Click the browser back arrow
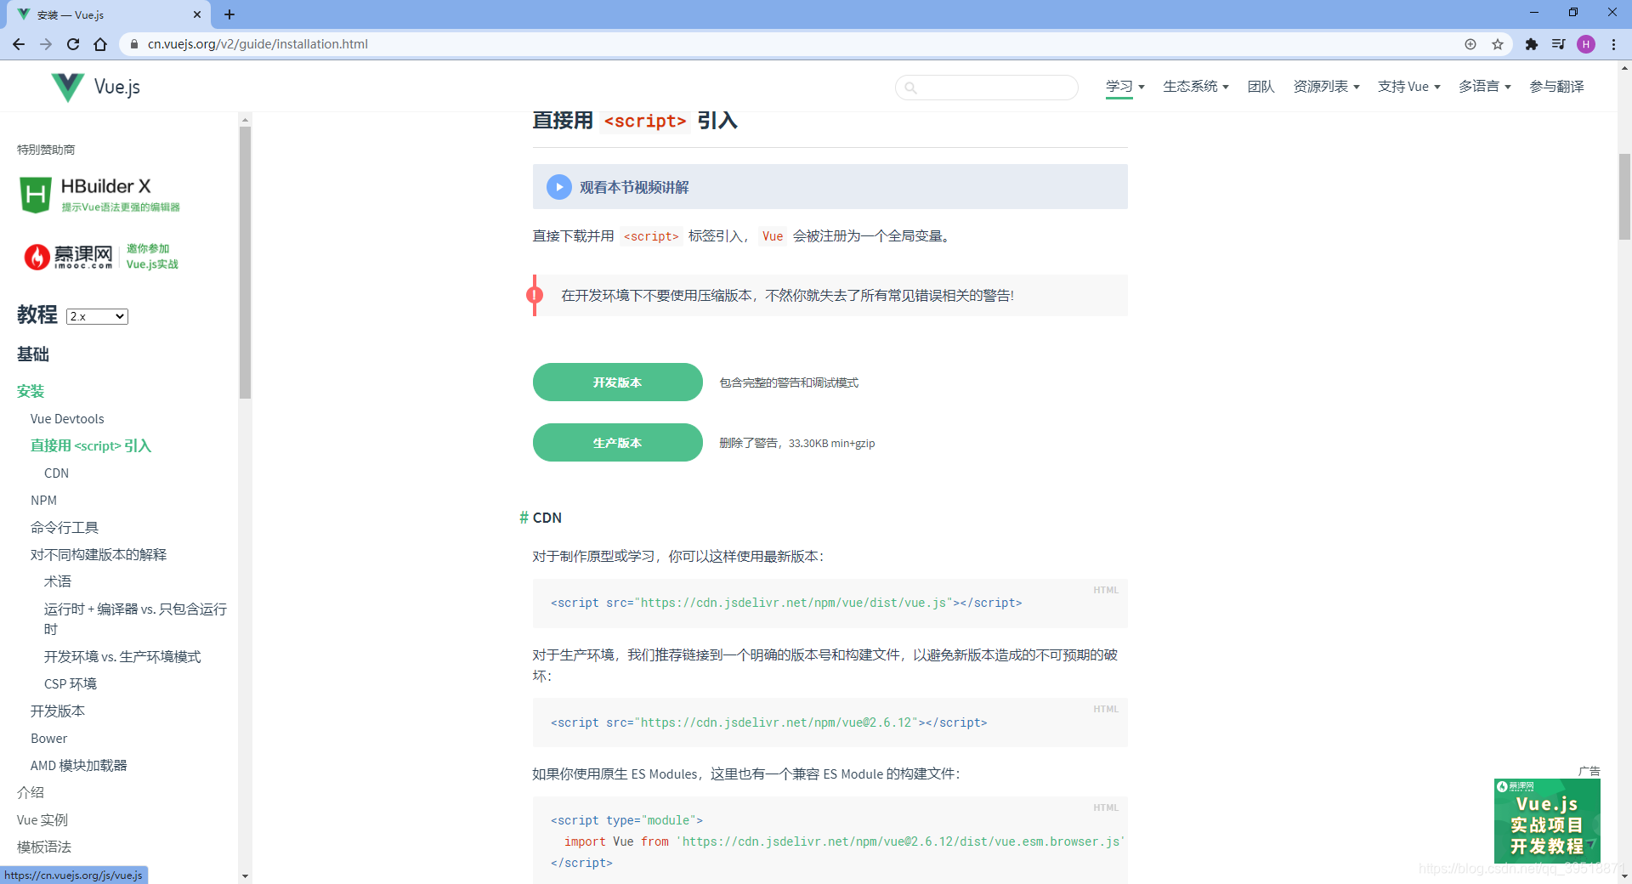 (x=19, y=44)
